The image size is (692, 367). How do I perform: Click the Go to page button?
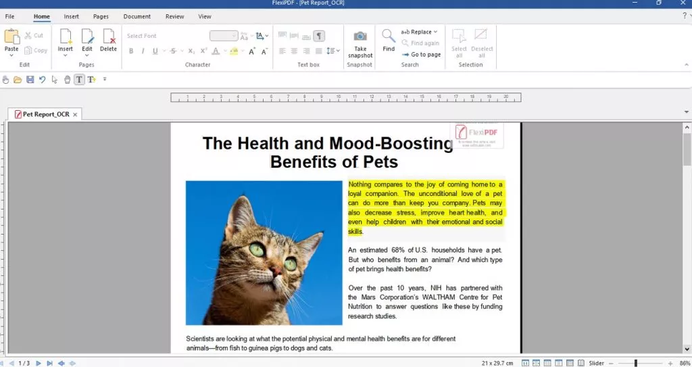421,54
